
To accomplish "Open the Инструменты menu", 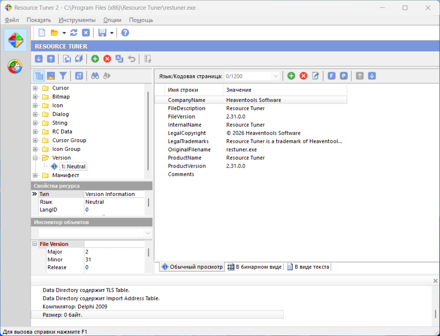I will [77, 20].
